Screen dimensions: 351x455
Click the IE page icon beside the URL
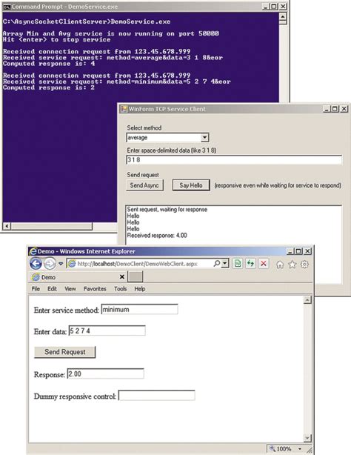72,264
